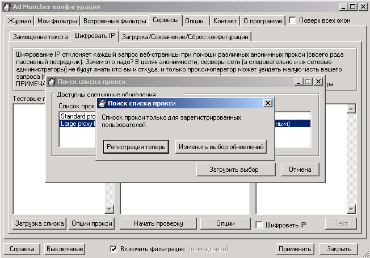
Task: Open Загрузка/Сохранение/Сброс конфигурации subtab
Action: click(185, 37)
